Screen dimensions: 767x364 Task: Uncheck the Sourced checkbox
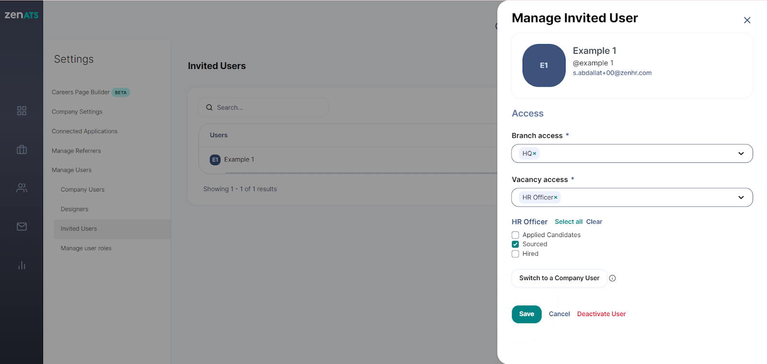coord(515,244)
